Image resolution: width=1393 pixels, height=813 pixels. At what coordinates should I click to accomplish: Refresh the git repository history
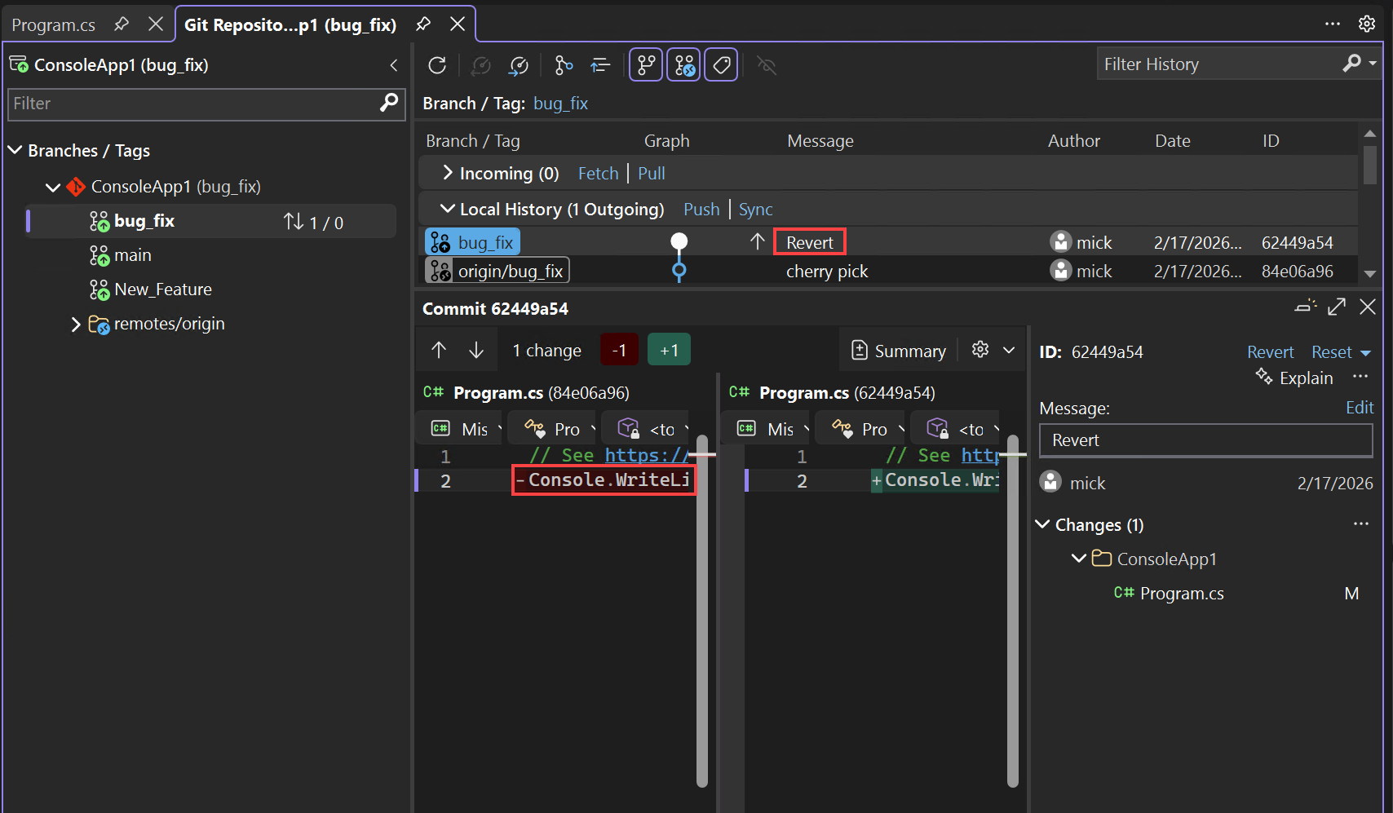pyautogui.click(x=438, y=64)
